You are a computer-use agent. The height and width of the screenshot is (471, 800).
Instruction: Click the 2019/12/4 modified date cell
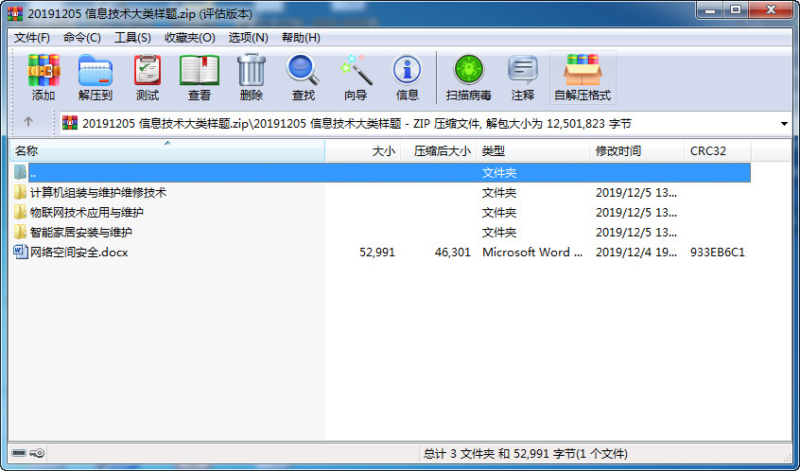click(636, 253)
